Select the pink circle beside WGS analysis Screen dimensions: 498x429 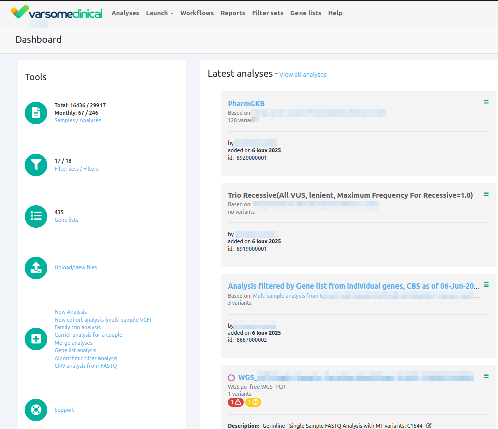[231, 378]
